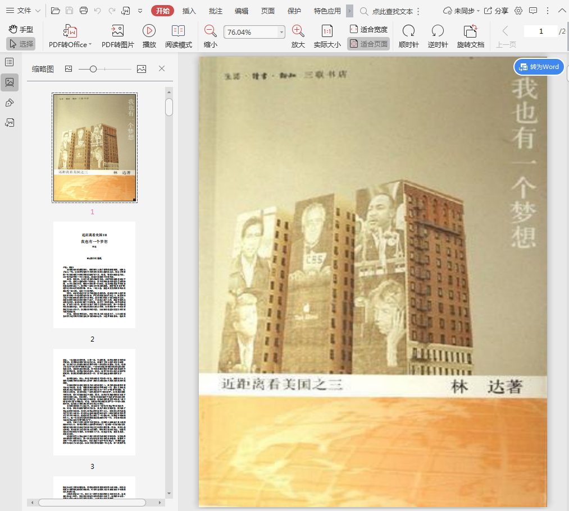
Task: Toggle the thumbnail panel sidebar icon
Action: pos(10,82)
